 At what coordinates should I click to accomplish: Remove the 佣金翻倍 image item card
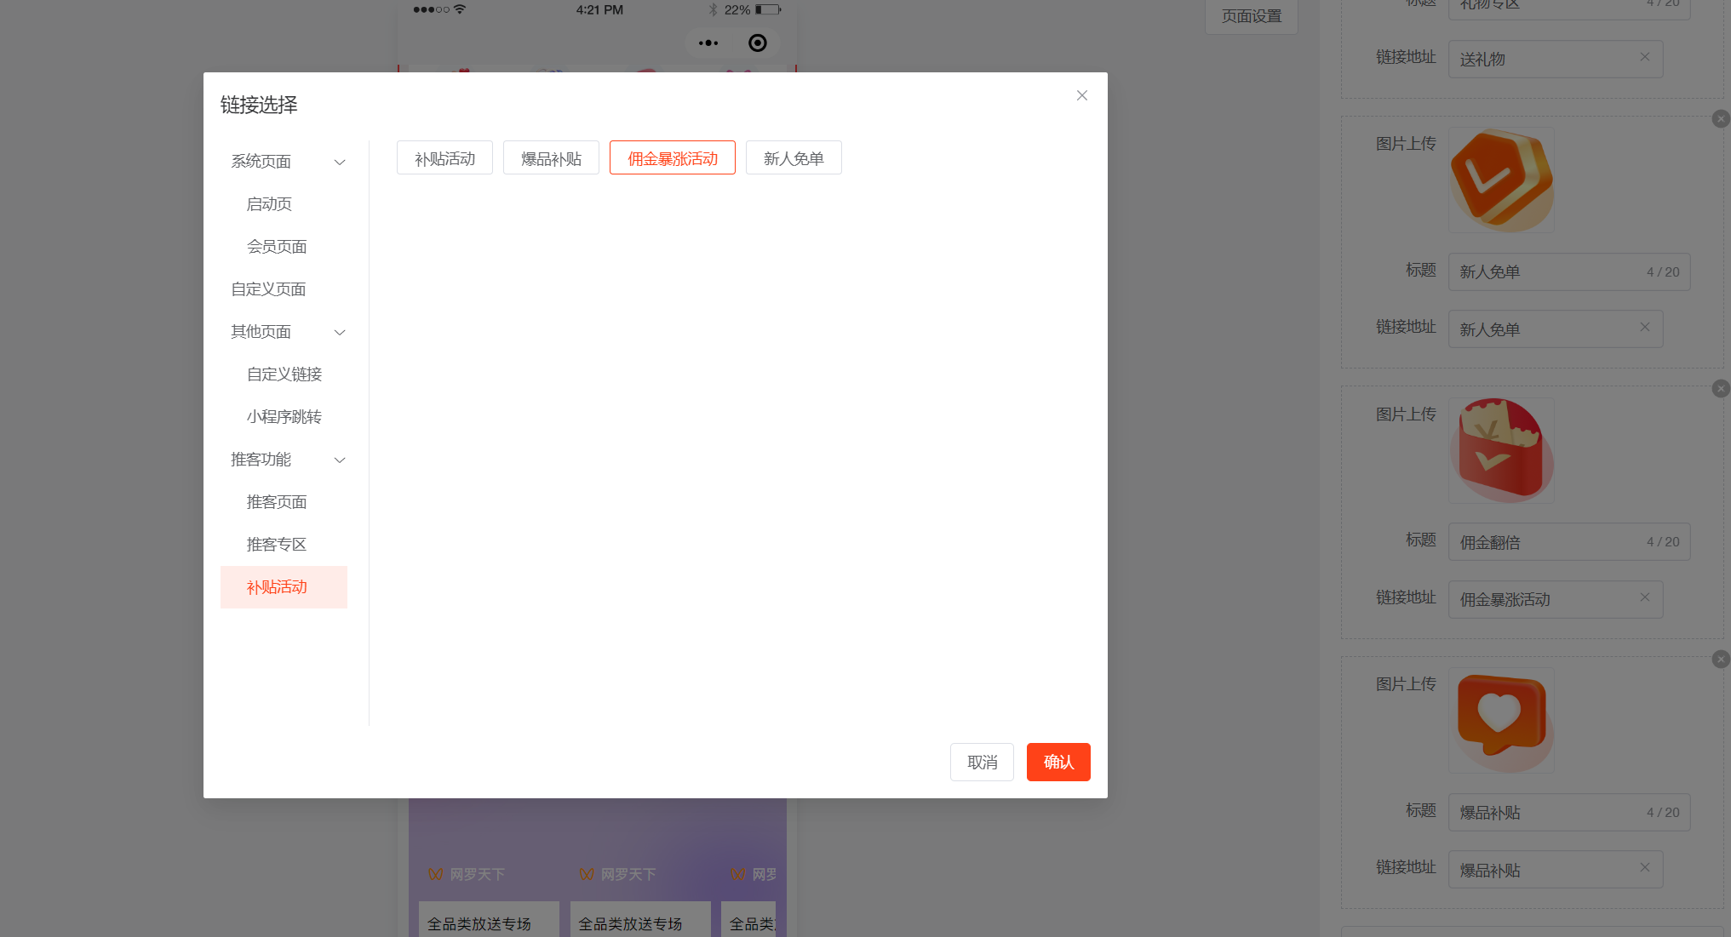coord(1720,389)
